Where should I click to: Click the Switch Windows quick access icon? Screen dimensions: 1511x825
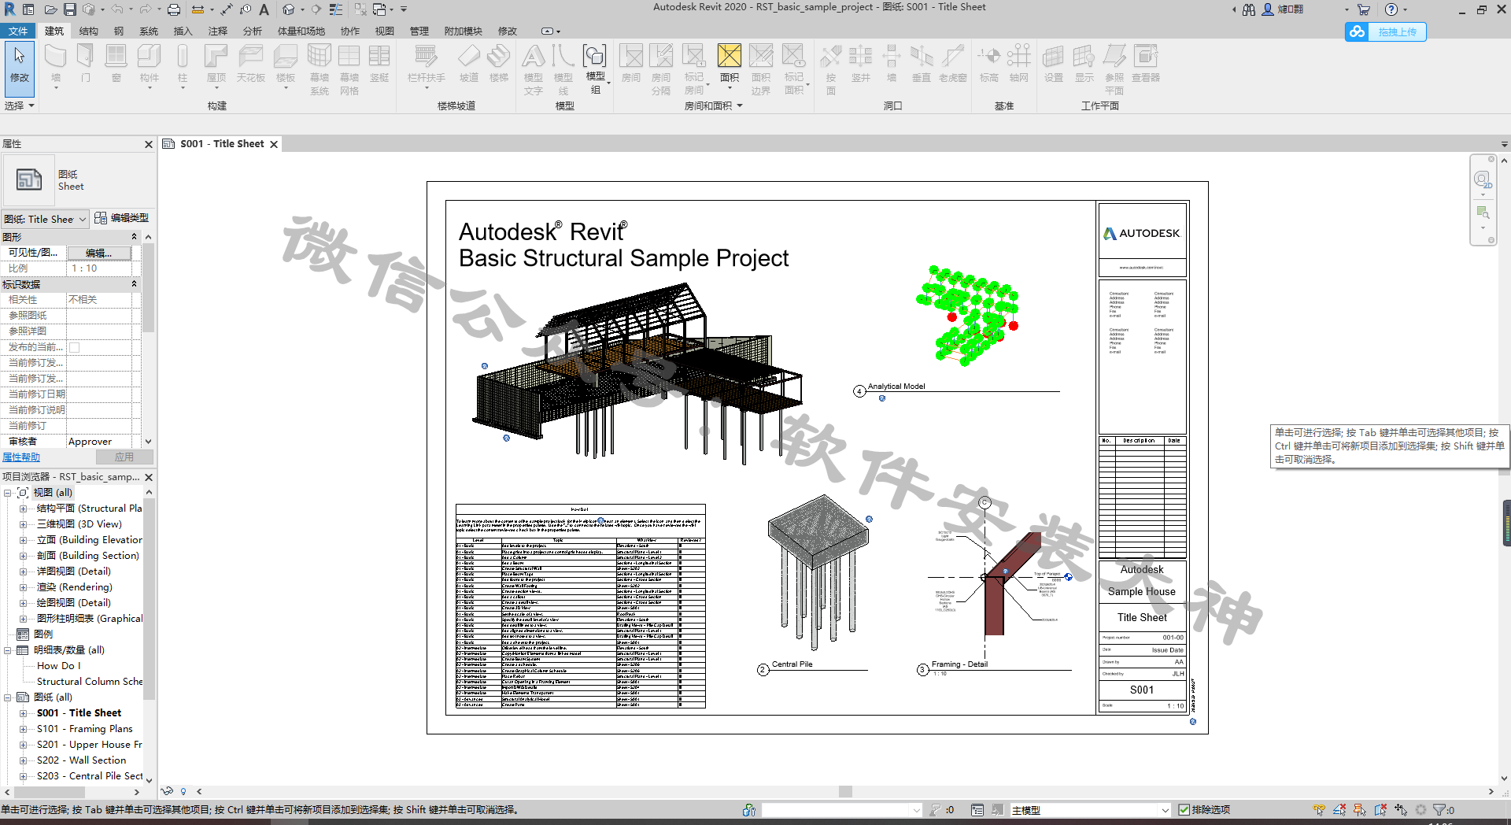[x=379, y=9]
